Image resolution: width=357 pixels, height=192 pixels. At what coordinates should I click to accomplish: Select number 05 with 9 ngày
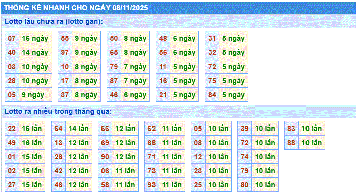(x=12, y=95)
